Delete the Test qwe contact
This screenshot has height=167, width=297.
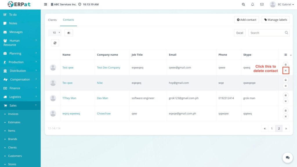[286, 70]
